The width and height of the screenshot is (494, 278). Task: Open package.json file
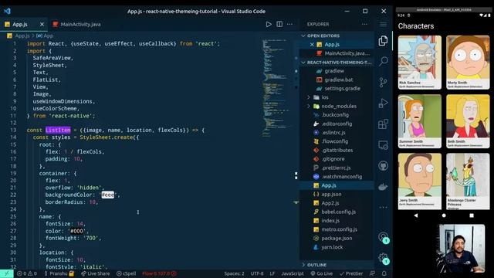point(337,239)
